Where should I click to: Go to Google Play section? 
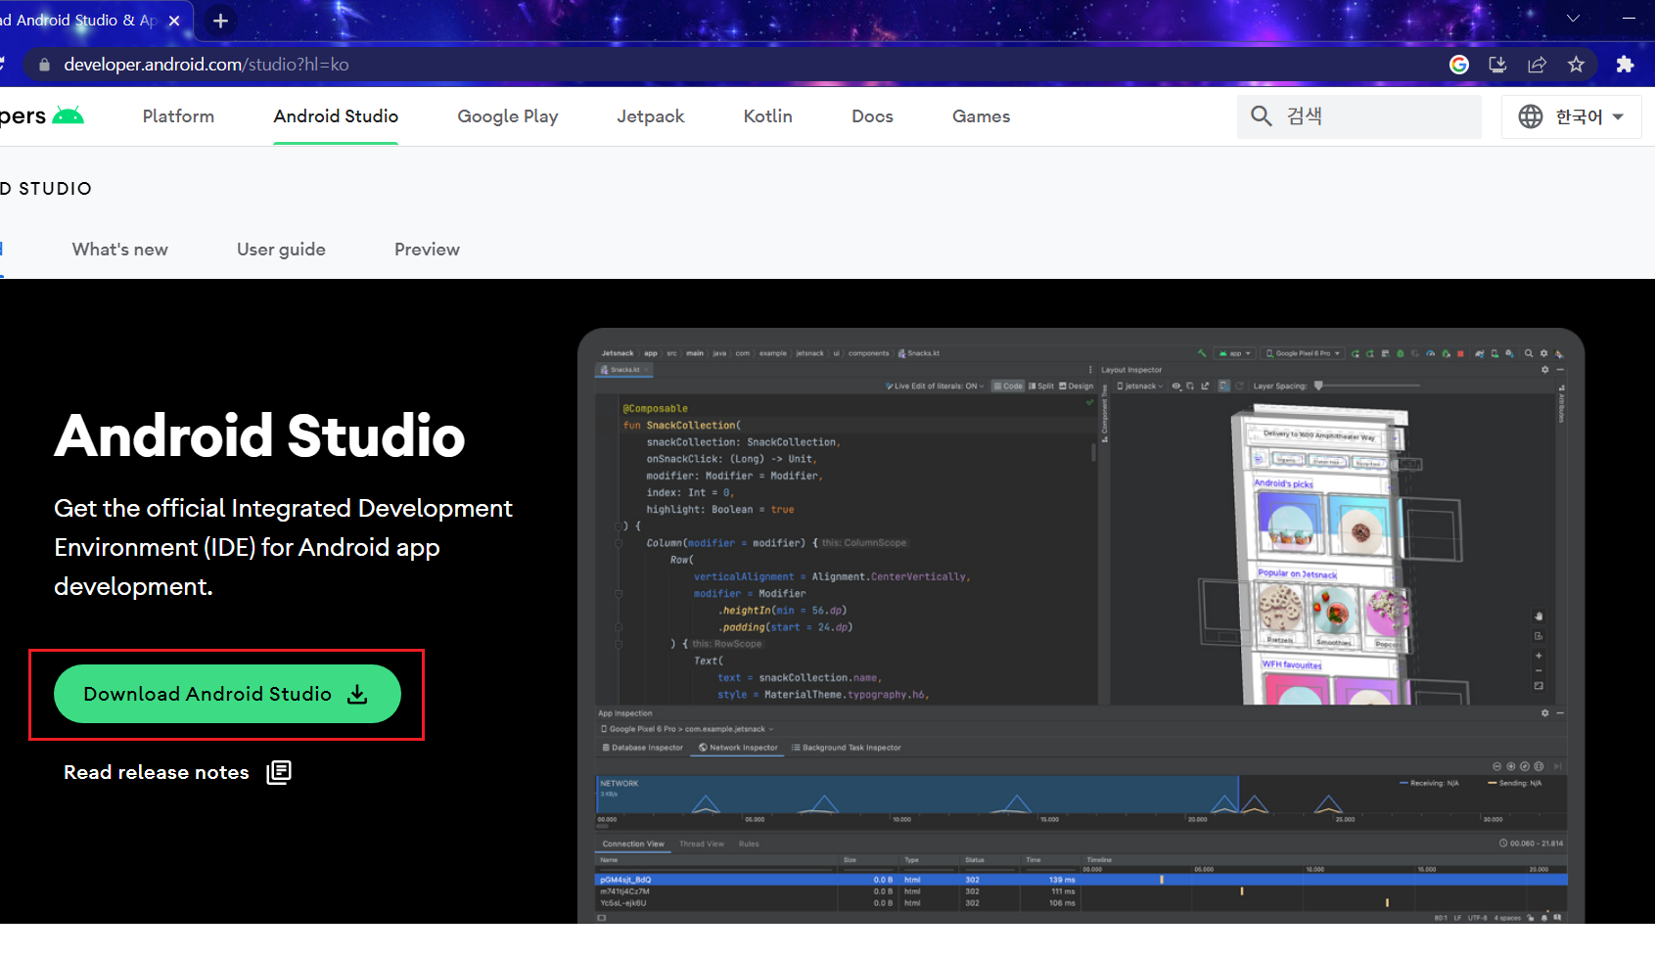[x=508, y=116]
